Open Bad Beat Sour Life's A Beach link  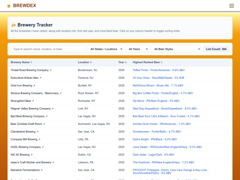pyautogui.click(x=166, y=116)
